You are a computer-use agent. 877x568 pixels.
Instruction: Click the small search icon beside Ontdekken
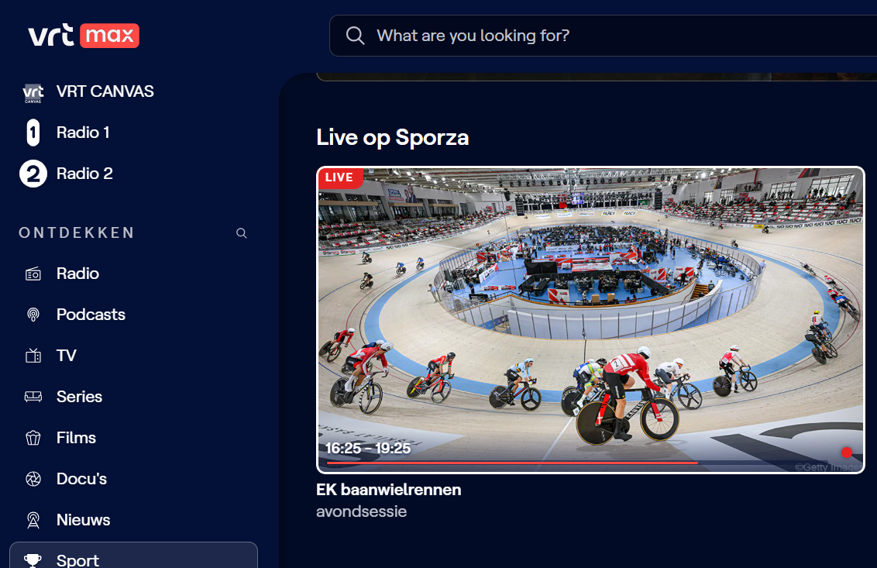click(242, 233)
